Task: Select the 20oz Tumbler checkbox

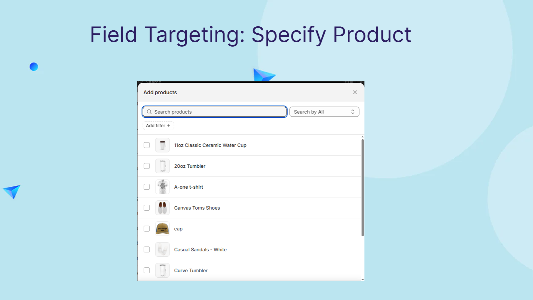Action: [x=147, y=166]
